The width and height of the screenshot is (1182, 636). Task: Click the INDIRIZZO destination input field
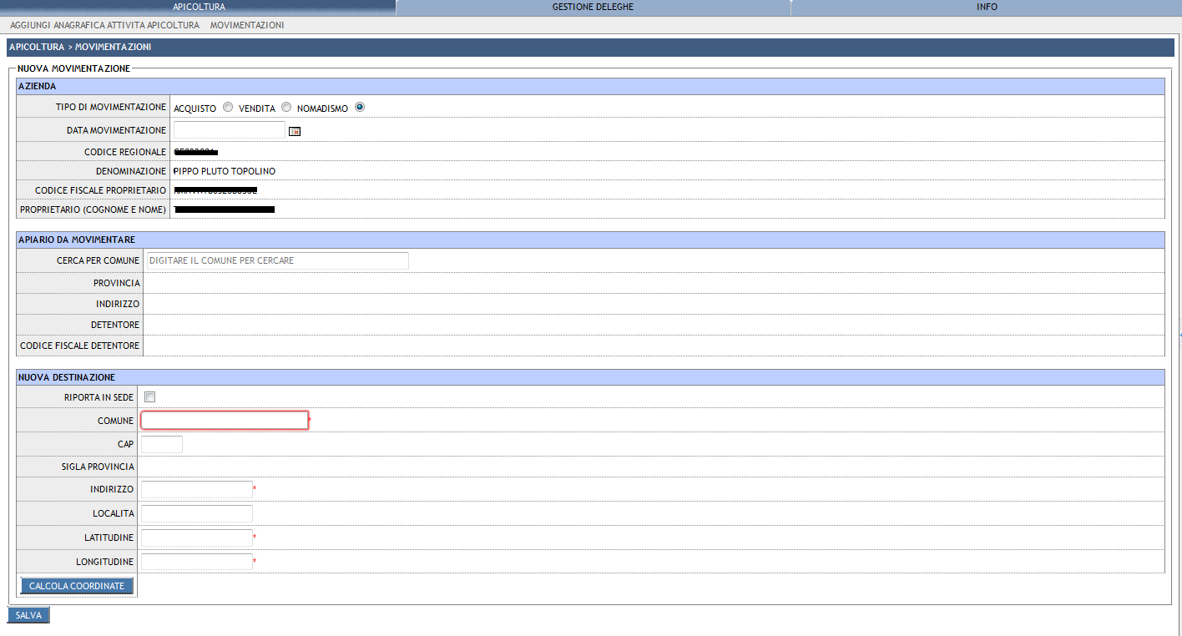tap(197, 489)
